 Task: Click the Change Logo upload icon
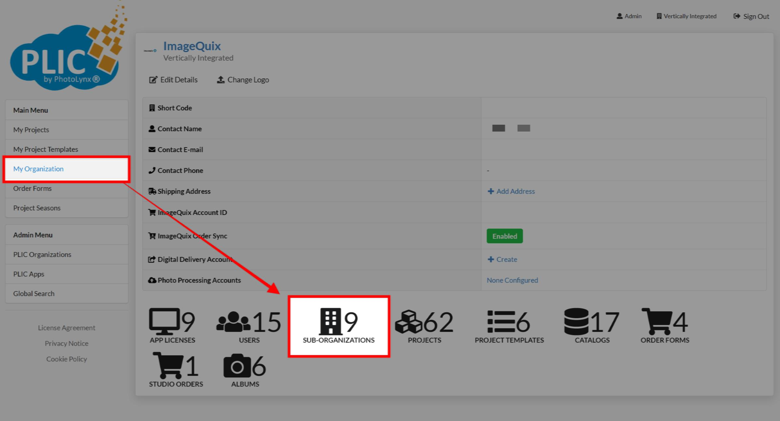point(221,80)
